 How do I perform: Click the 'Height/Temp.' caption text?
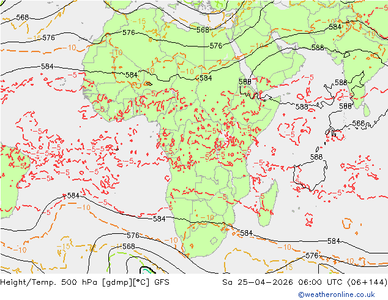pos(29,282)
